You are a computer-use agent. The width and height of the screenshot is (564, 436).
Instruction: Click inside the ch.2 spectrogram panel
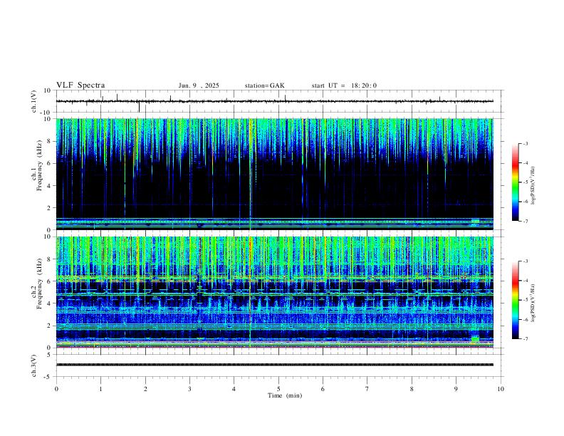(x=274, y=292)
